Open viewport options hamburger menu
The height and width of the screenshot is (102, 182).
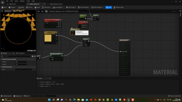point(2,11)
